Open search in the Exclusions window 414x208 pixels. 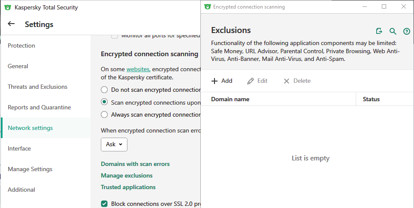393,31
